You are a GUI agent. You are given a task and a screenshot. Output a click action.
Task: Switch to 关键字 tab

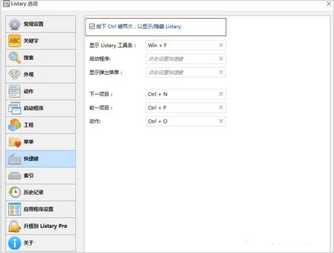click(x=40, y=41)
